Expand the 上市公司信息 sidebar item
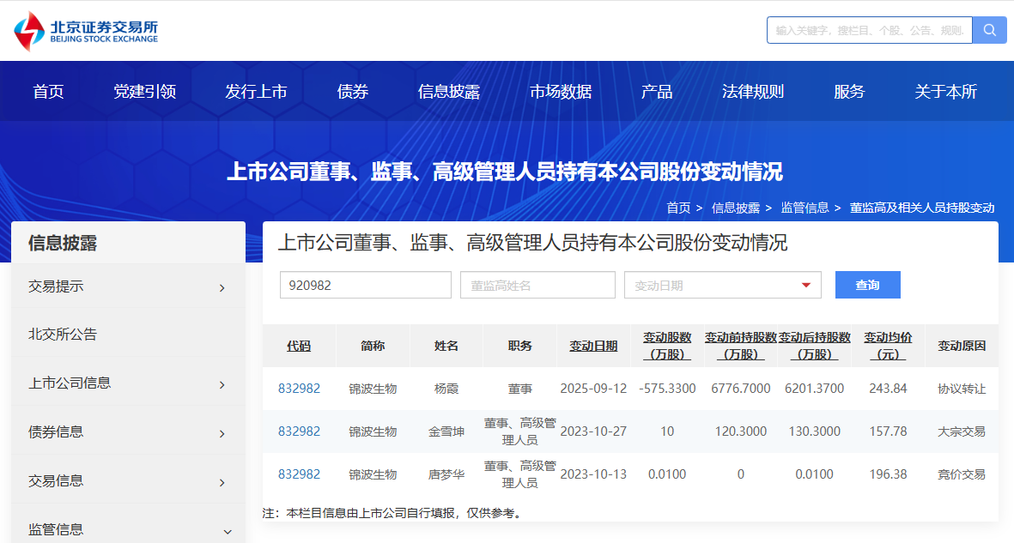The width and height of the screenshot is (1014, 543). [x=222, y=385]
